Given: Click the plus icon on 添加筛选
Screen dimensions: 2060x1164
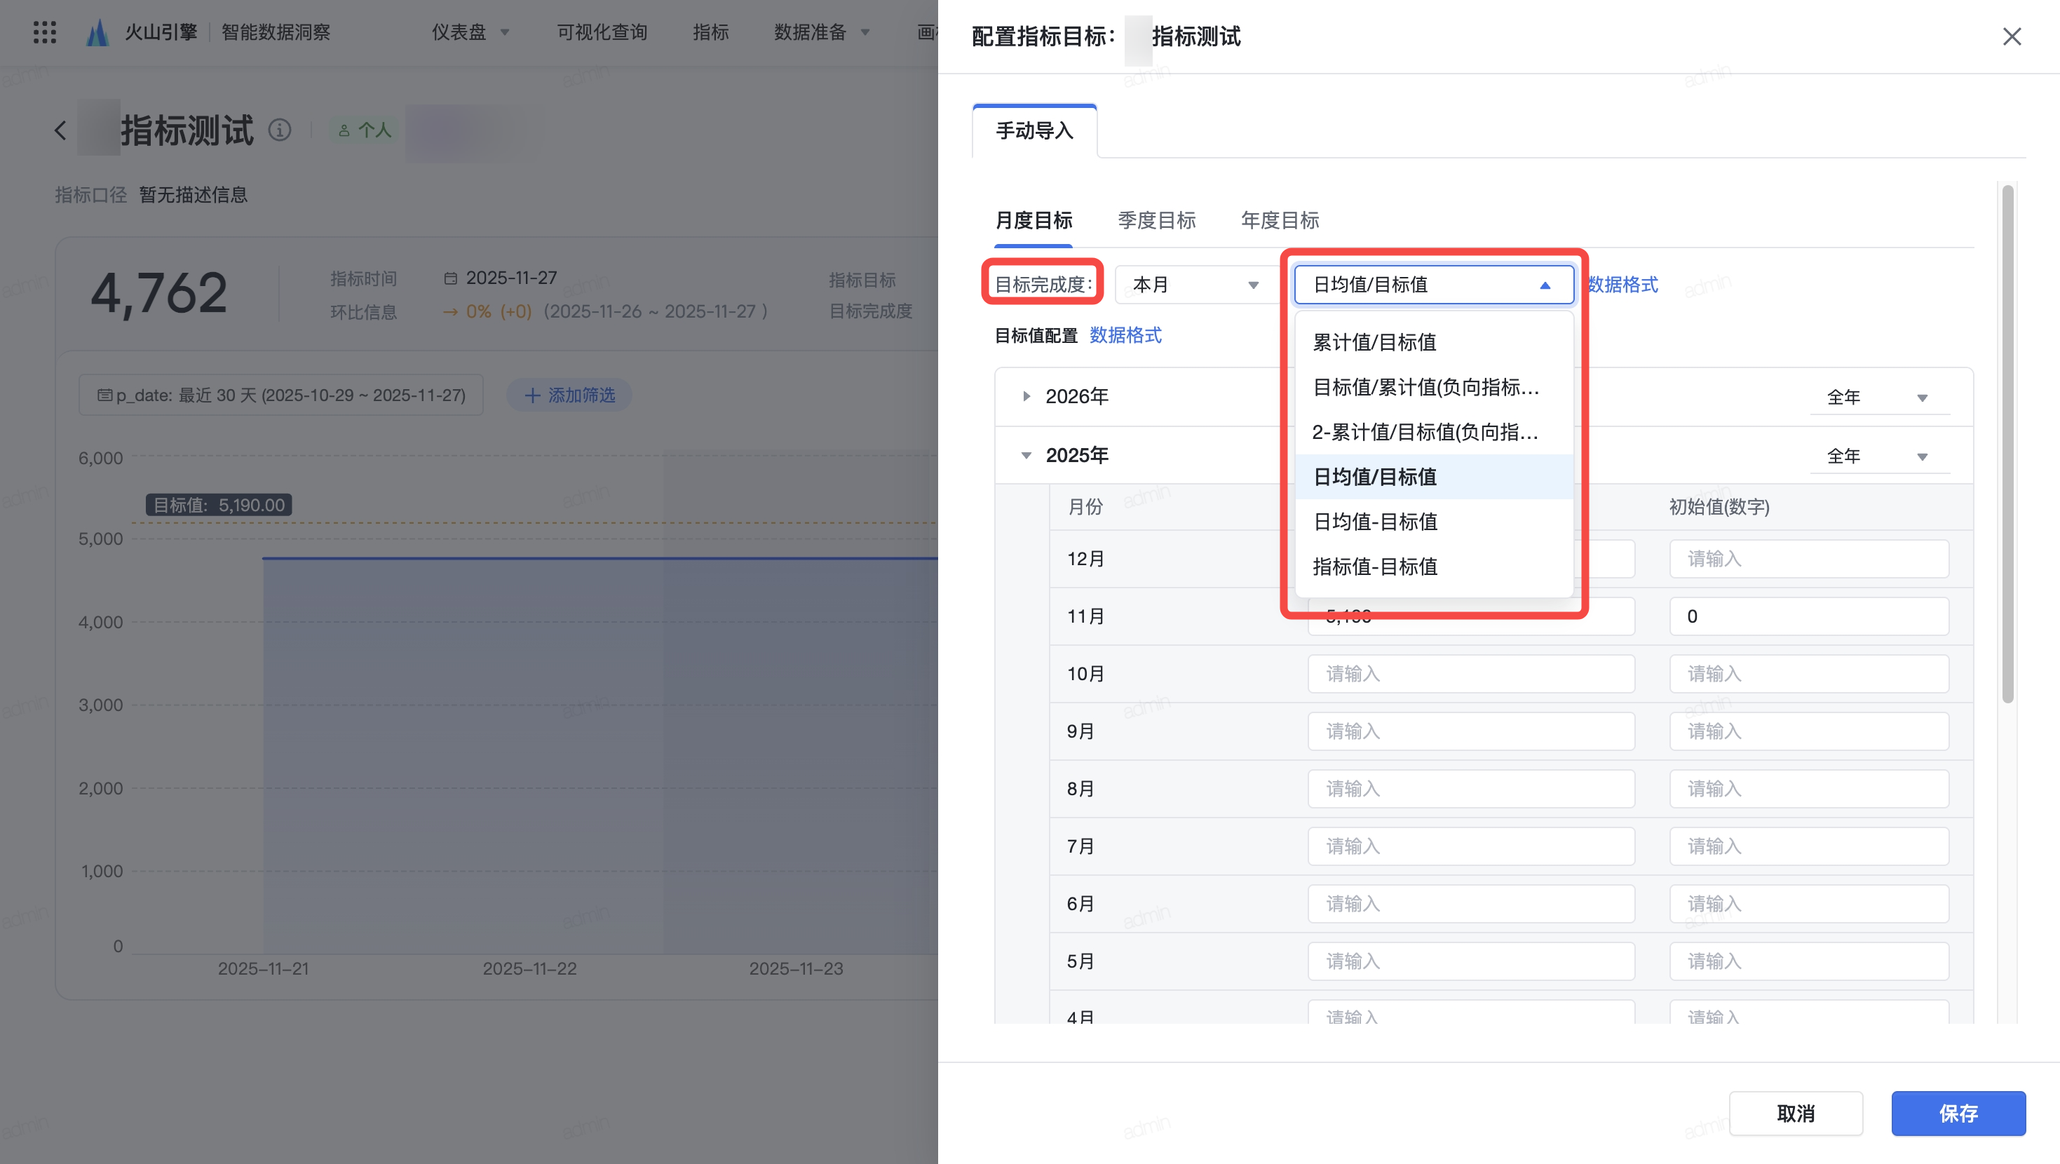Looking at the screenshot, I should tap(531, 395).
